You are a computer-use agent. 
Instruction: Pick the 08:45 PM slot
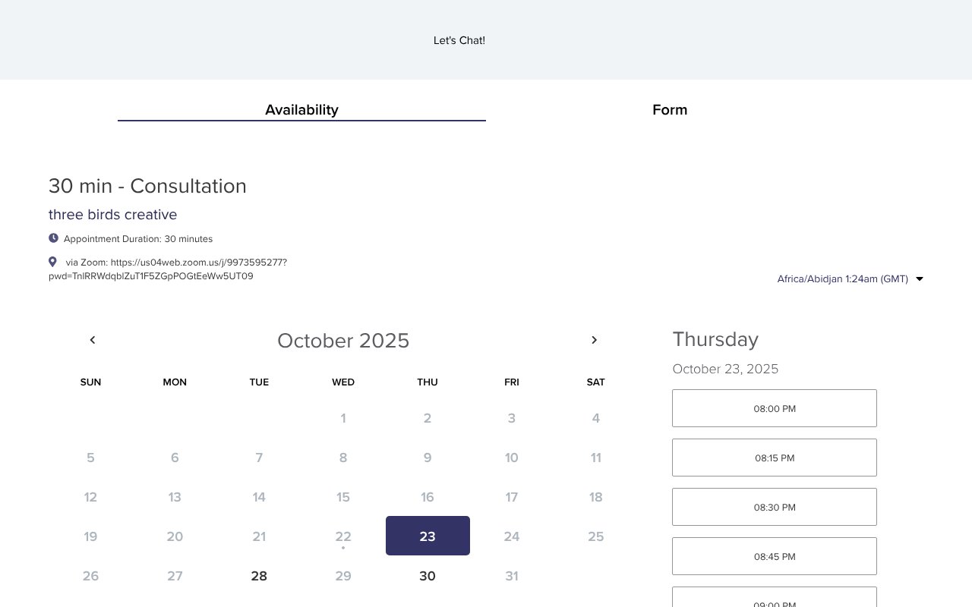[774, 556]
